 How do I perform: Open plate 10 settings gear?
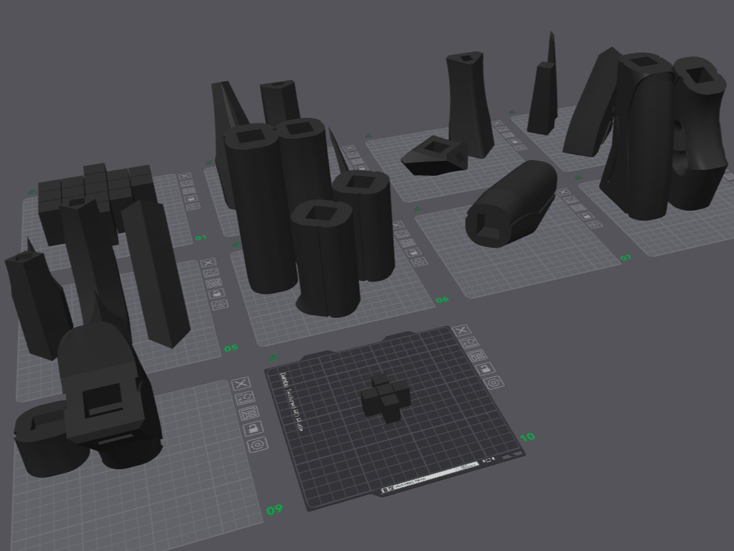coord(494,383)
